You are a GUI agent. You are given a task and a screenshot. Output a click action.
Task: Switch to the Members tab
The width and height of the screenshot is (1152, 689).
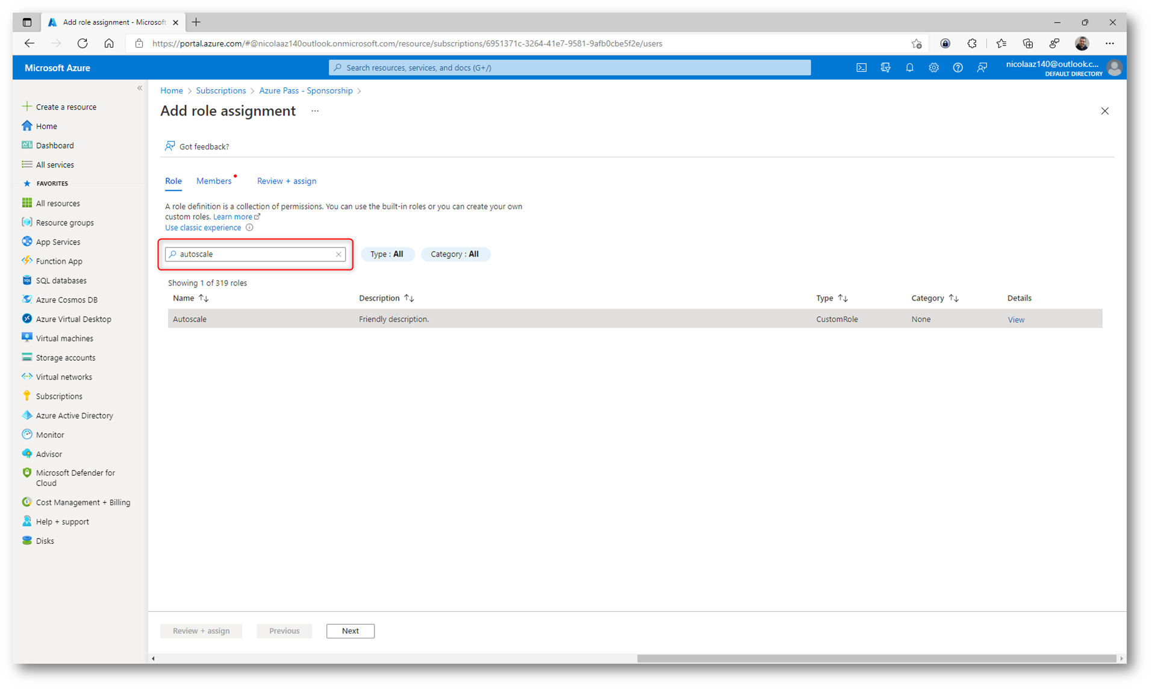(x=214, y=181)
